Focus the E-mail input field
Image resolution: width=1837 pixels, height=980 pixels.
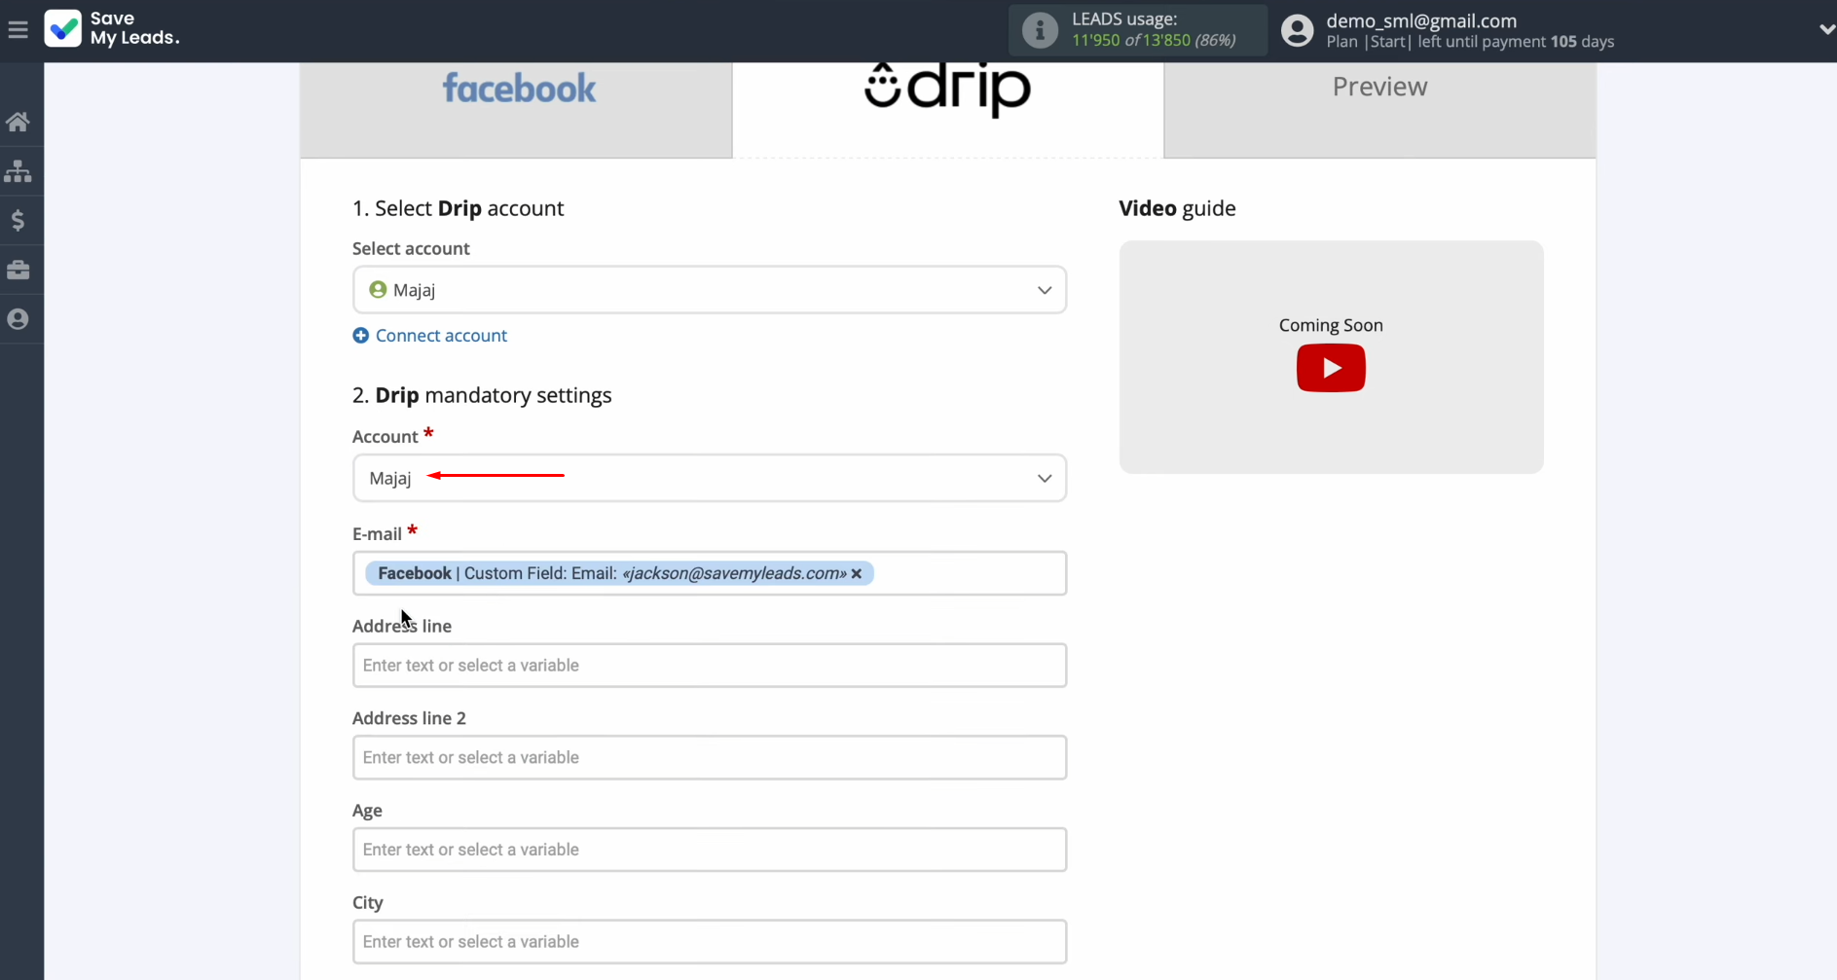(x=710, y=573)
